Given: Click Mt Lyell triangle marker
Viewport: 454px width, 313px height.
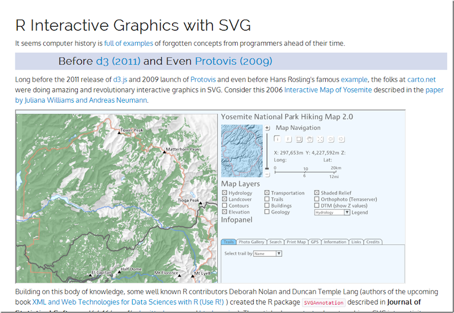Looking at the screenshot, I should tap(192, 276).
